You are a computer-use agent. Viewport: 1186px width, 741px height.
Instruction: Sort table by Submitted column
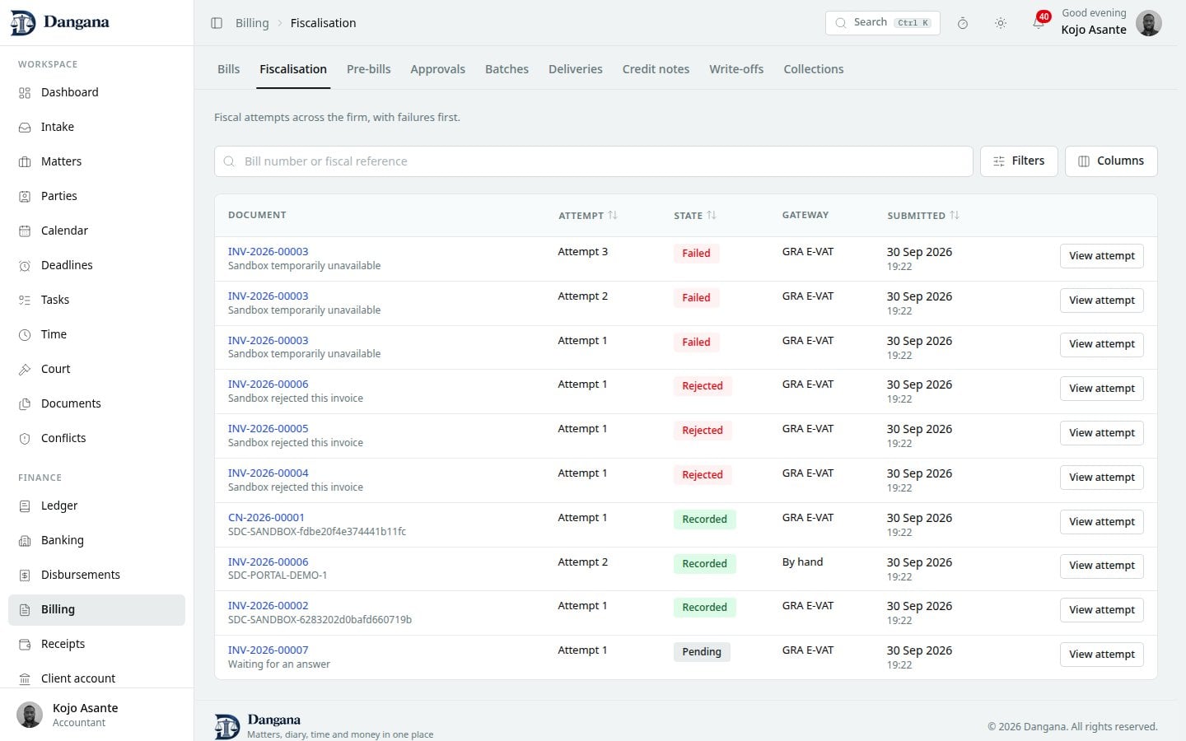(x=923, y=216)
